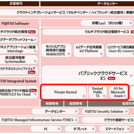Open データセンター pill link
The height and width of the screenshot is (134, 134).
pos(55,111)
